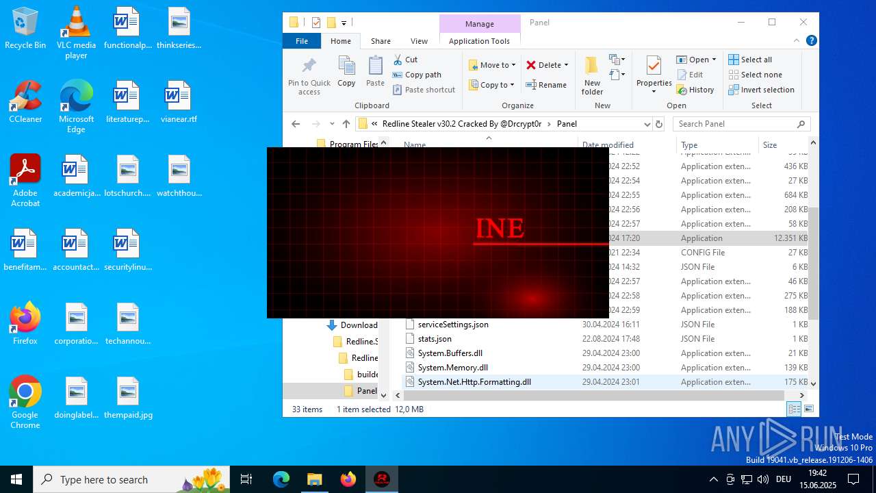Click Pin to Quick access icon
This screenshot has width=876, height=493.
coord(309,76)
